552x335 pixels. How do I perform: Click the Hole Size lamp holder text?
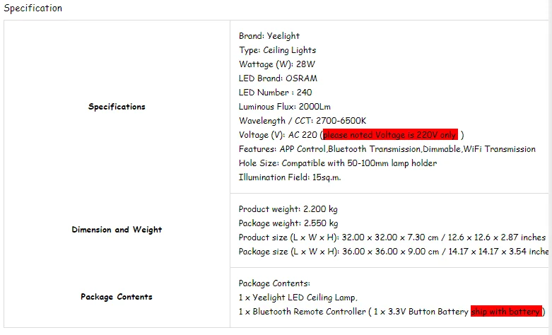coord(338,163)
